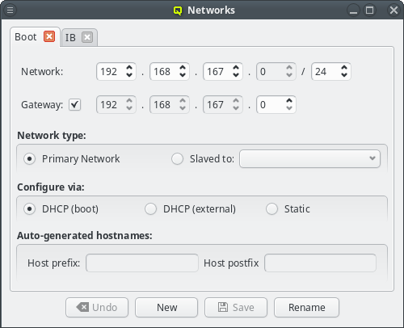Choose DHCP (boot) configuration option

tap(29, 209)
